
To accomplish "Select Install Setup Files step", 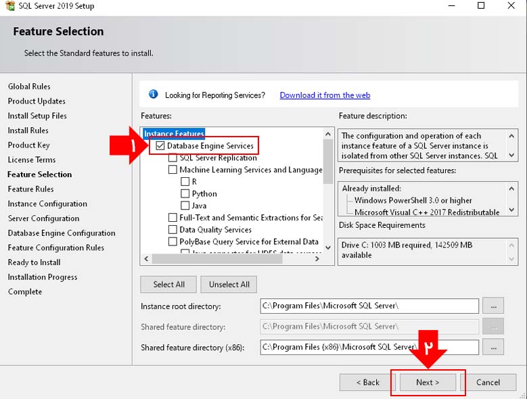I will 37,116.
